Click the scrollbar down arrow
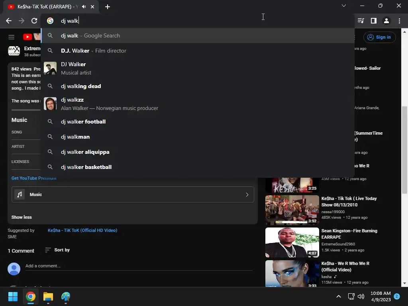Screen dimensions: 408x306 404,283
